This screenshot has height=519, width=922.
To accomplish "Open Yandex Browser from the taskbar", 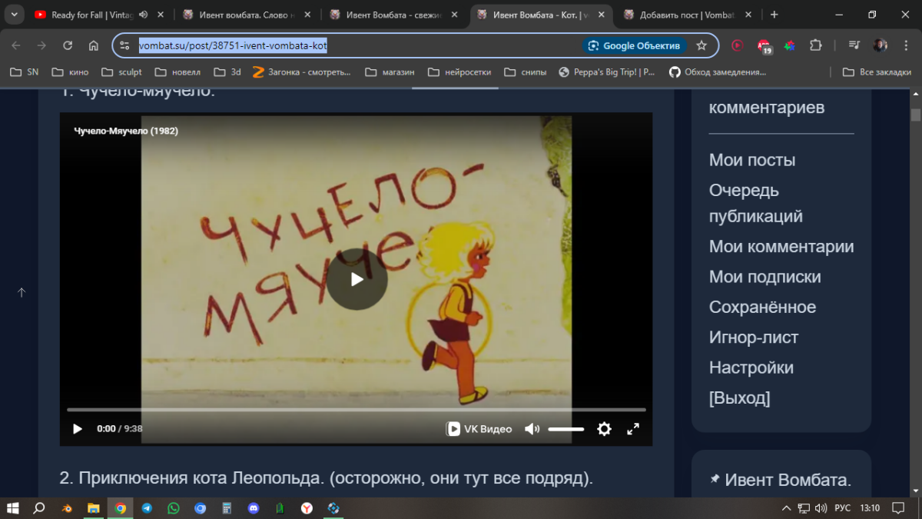I will 307,508.
